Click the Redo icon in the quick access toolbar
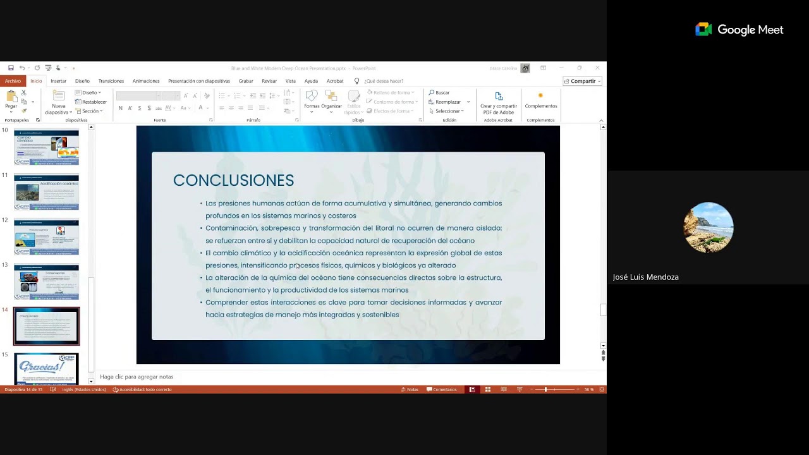Image resolution: width=809 pixels, height=455 pixels. [37, 68]
